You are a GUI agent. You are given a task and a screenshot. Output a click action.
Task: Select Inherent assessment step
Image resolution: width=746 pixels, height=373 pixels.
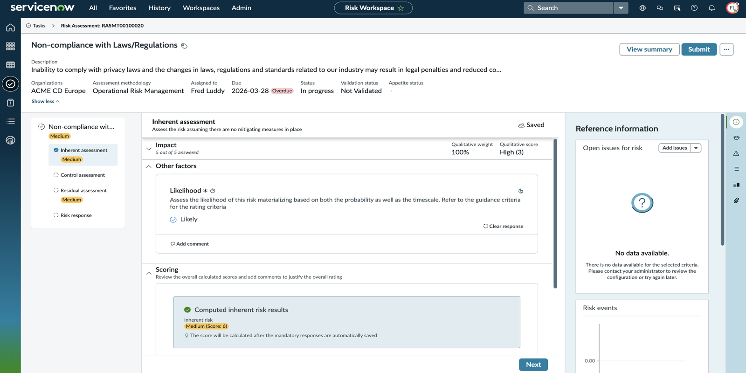coord(83,155)
